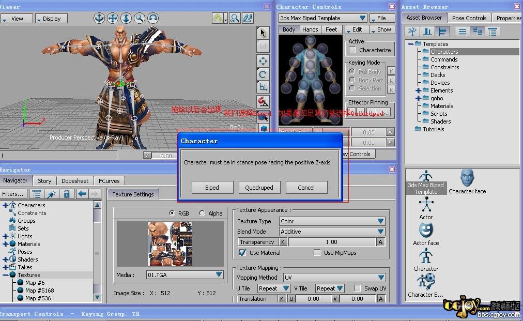Click the yellow curve display icon
Viewport: 523px width, 321px height.
218,18
